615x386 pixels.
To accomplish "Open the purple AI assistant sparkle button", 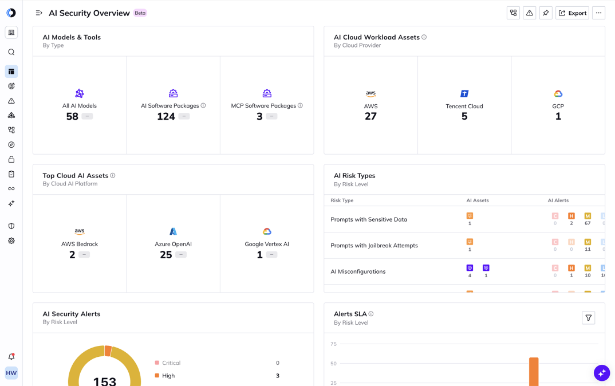I will 602,373.
